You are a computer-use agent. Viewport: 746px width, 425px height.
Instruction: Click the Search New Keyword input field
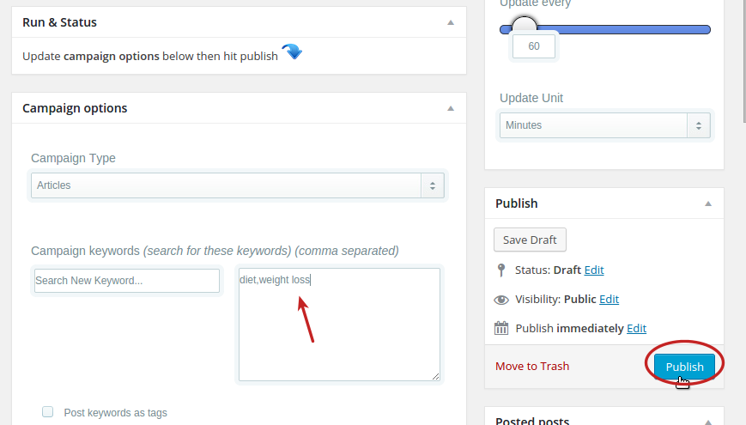[x=127, y=281]
